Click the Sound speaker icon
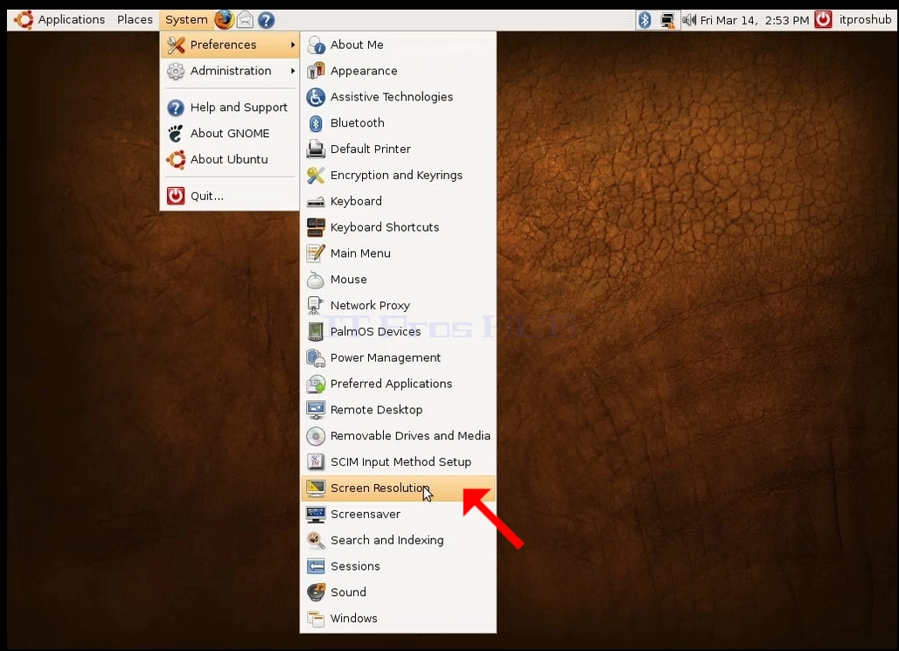The width and height of the screenshot is (899, 651). [x=316, y=592]
